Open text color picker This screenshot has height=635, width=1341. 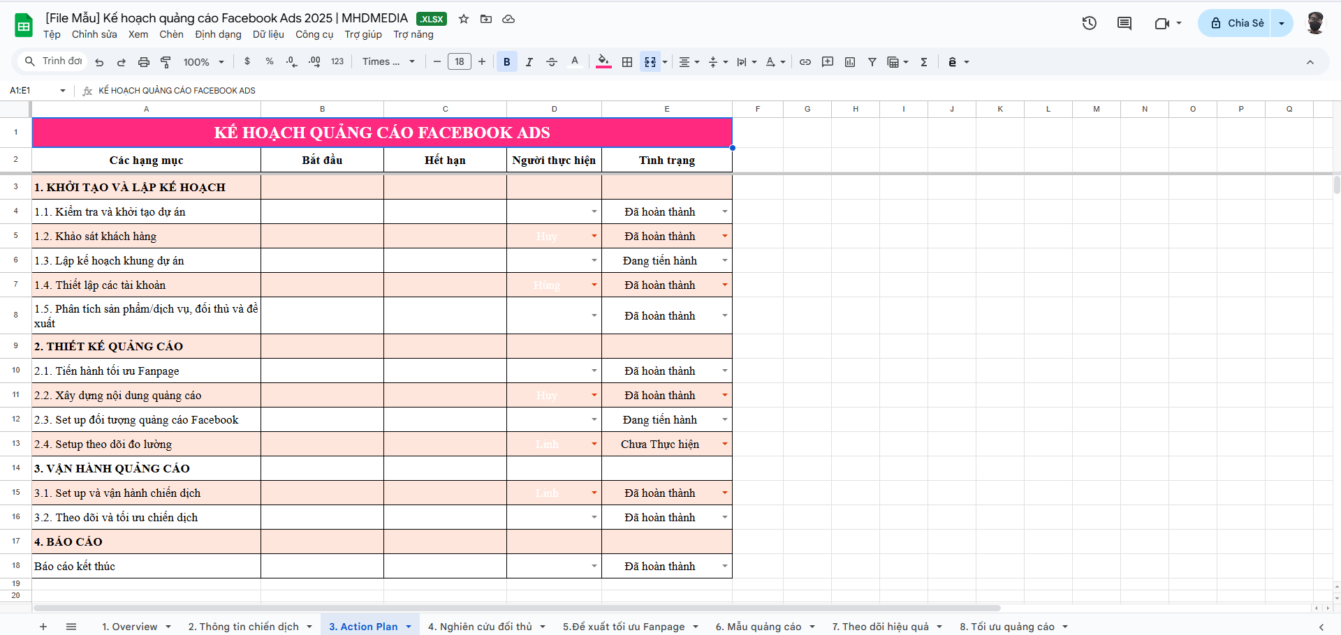[x=575, y=61]
